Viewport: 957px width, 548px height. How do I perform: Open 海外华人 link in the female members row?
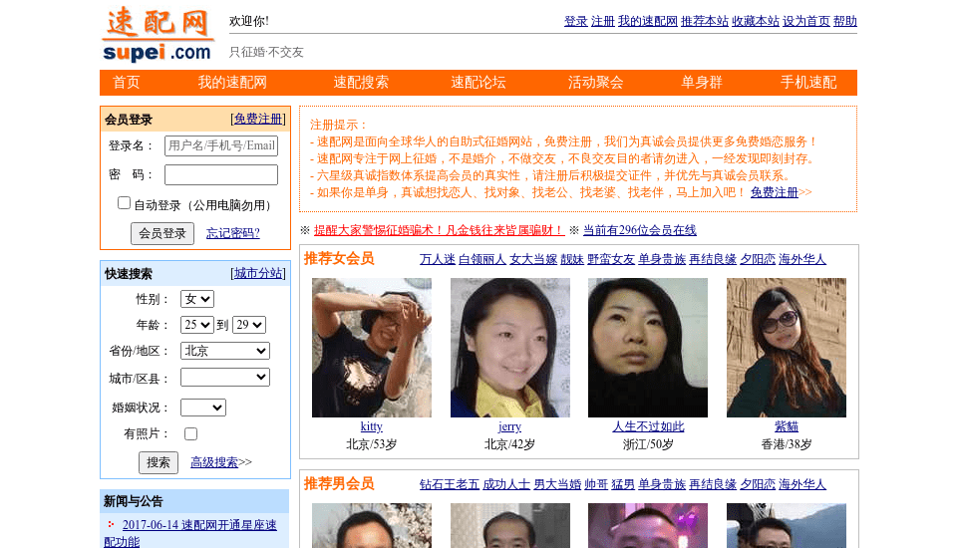click(802, 259)
